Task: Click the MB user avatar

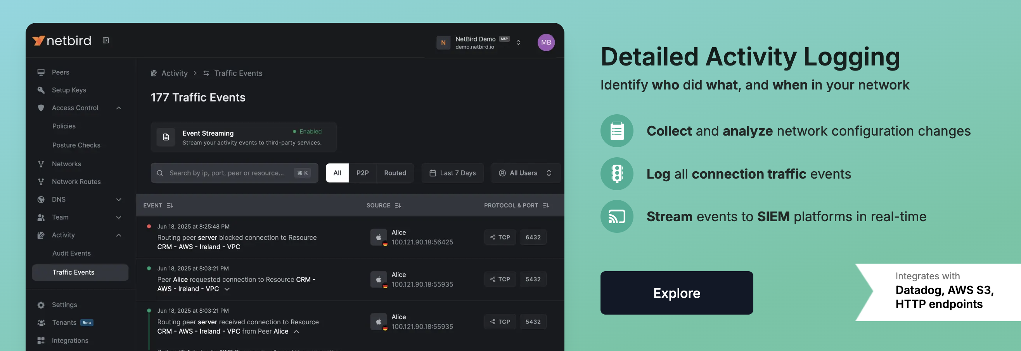Action: click(546, 43)
